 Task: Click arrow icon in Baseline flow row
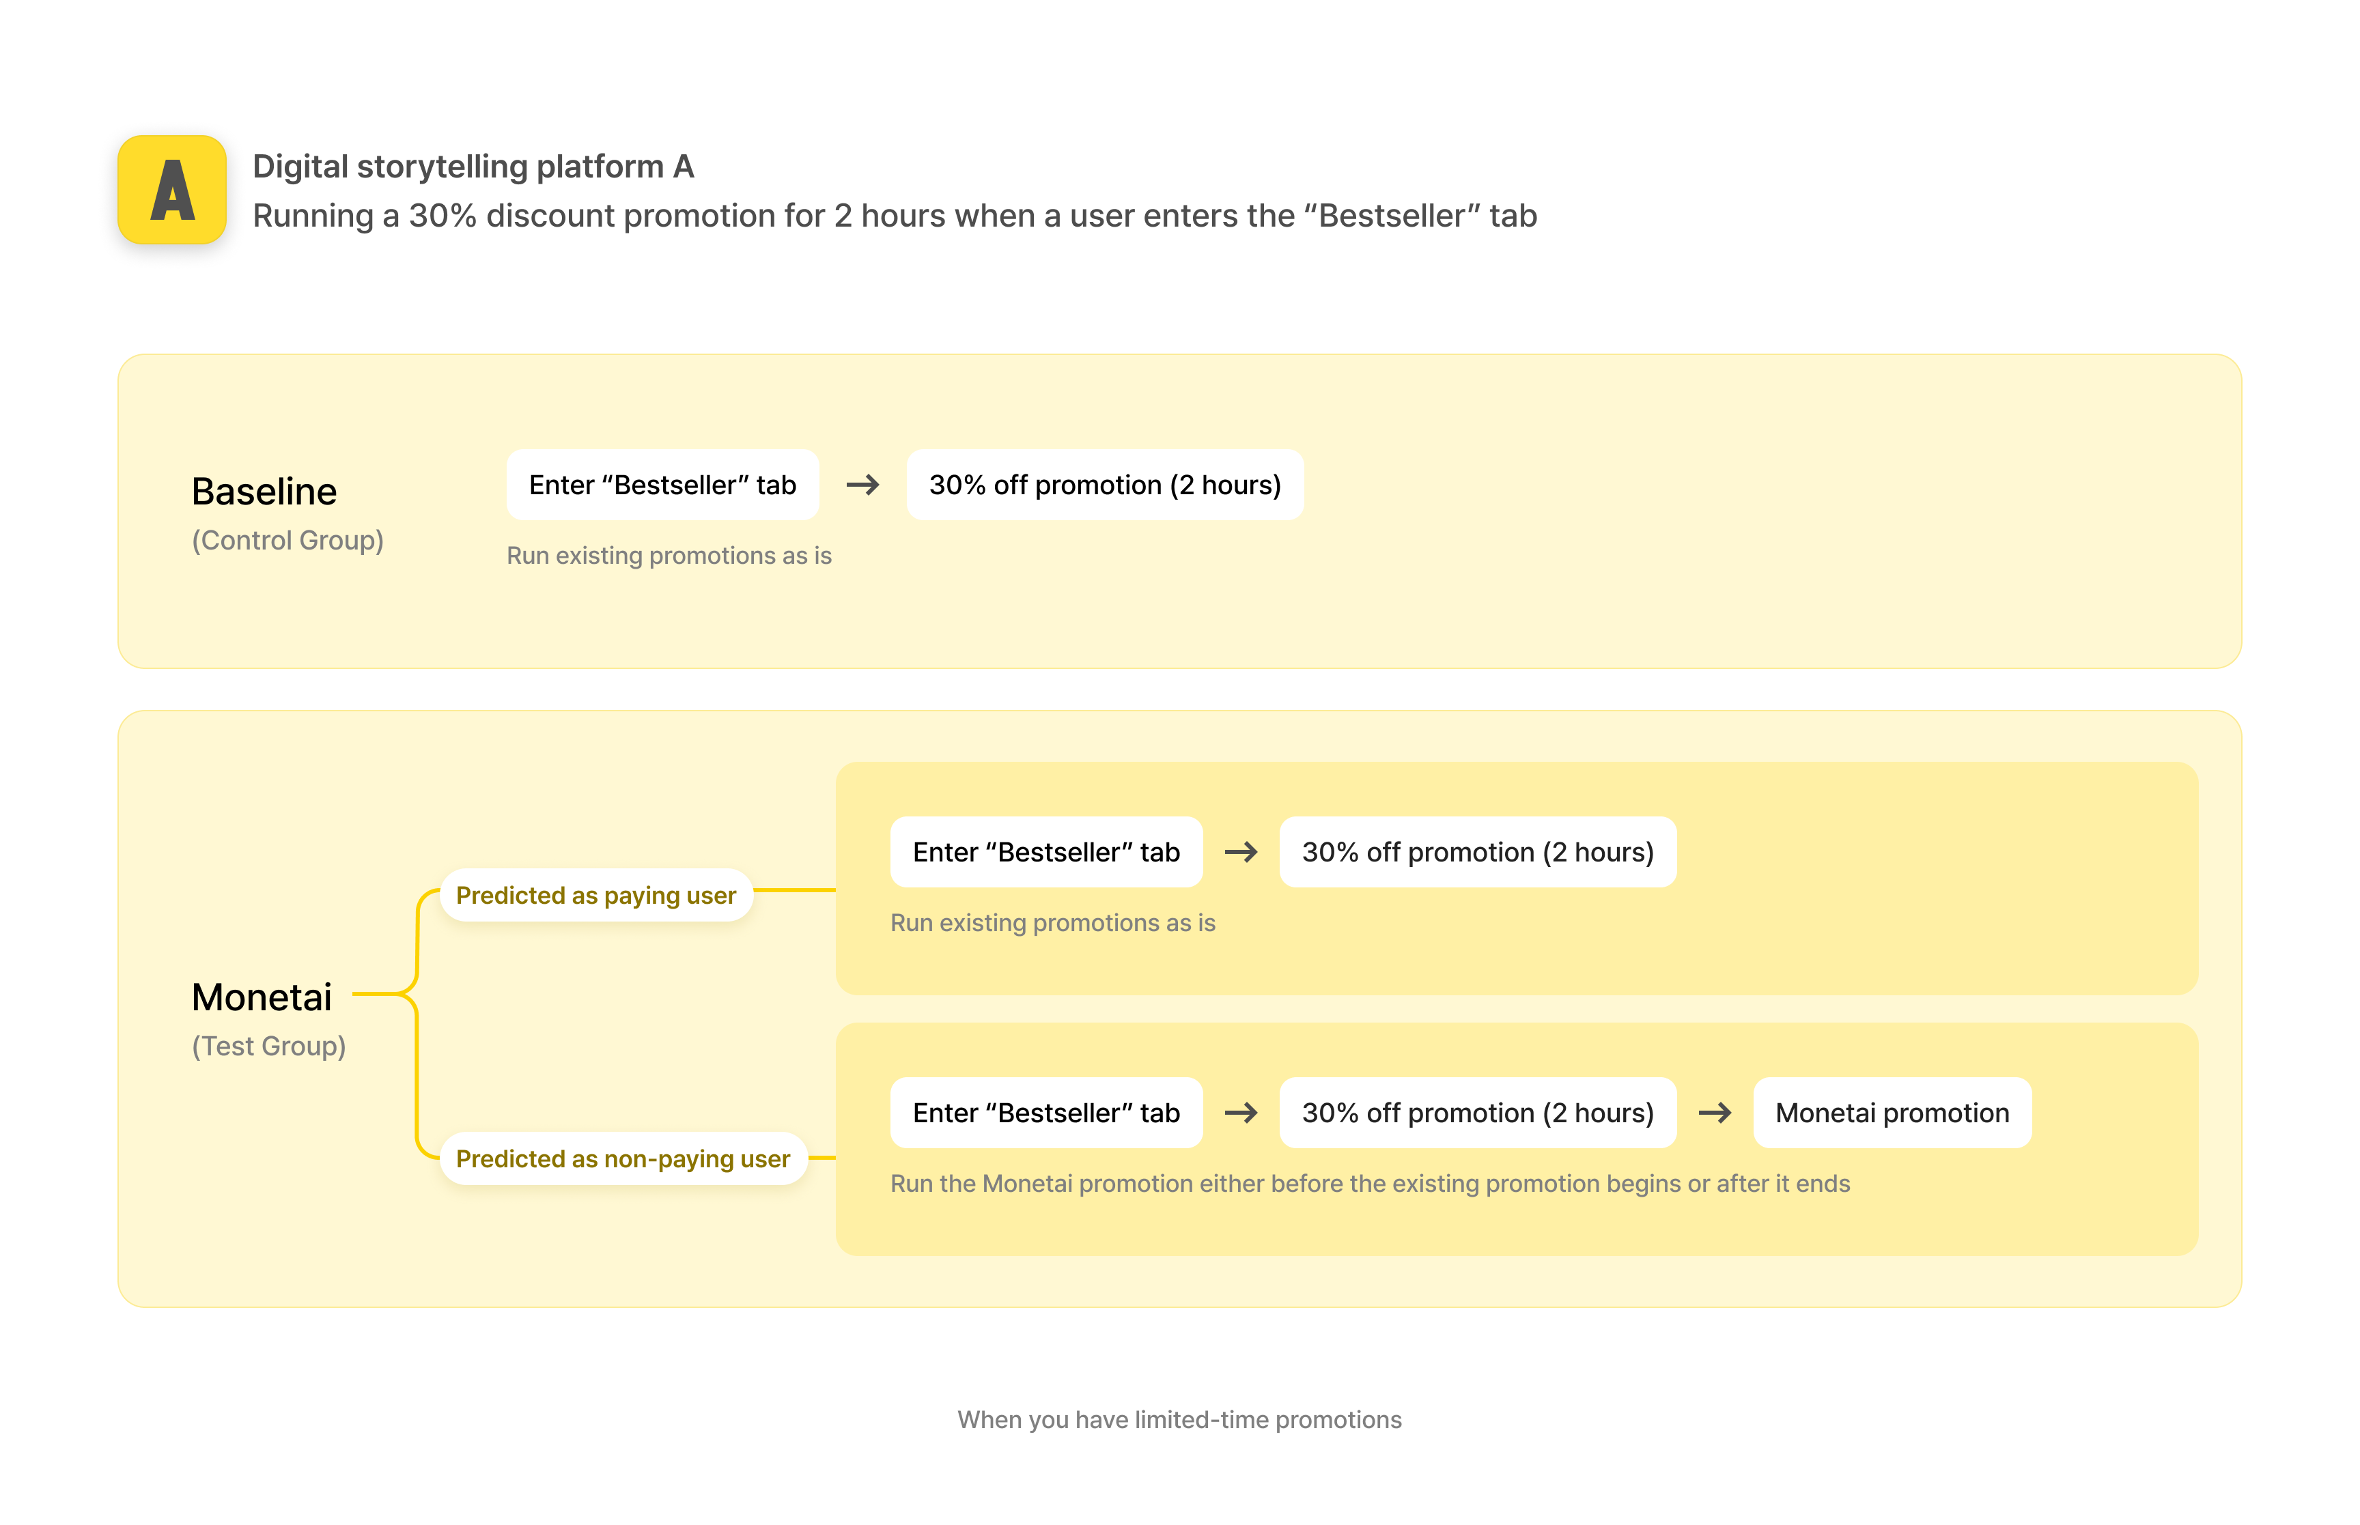[862, 484]
